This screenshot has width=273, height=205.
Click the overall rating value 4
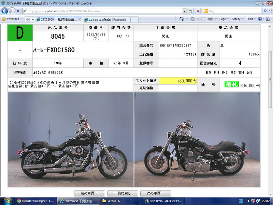(240, 63)
